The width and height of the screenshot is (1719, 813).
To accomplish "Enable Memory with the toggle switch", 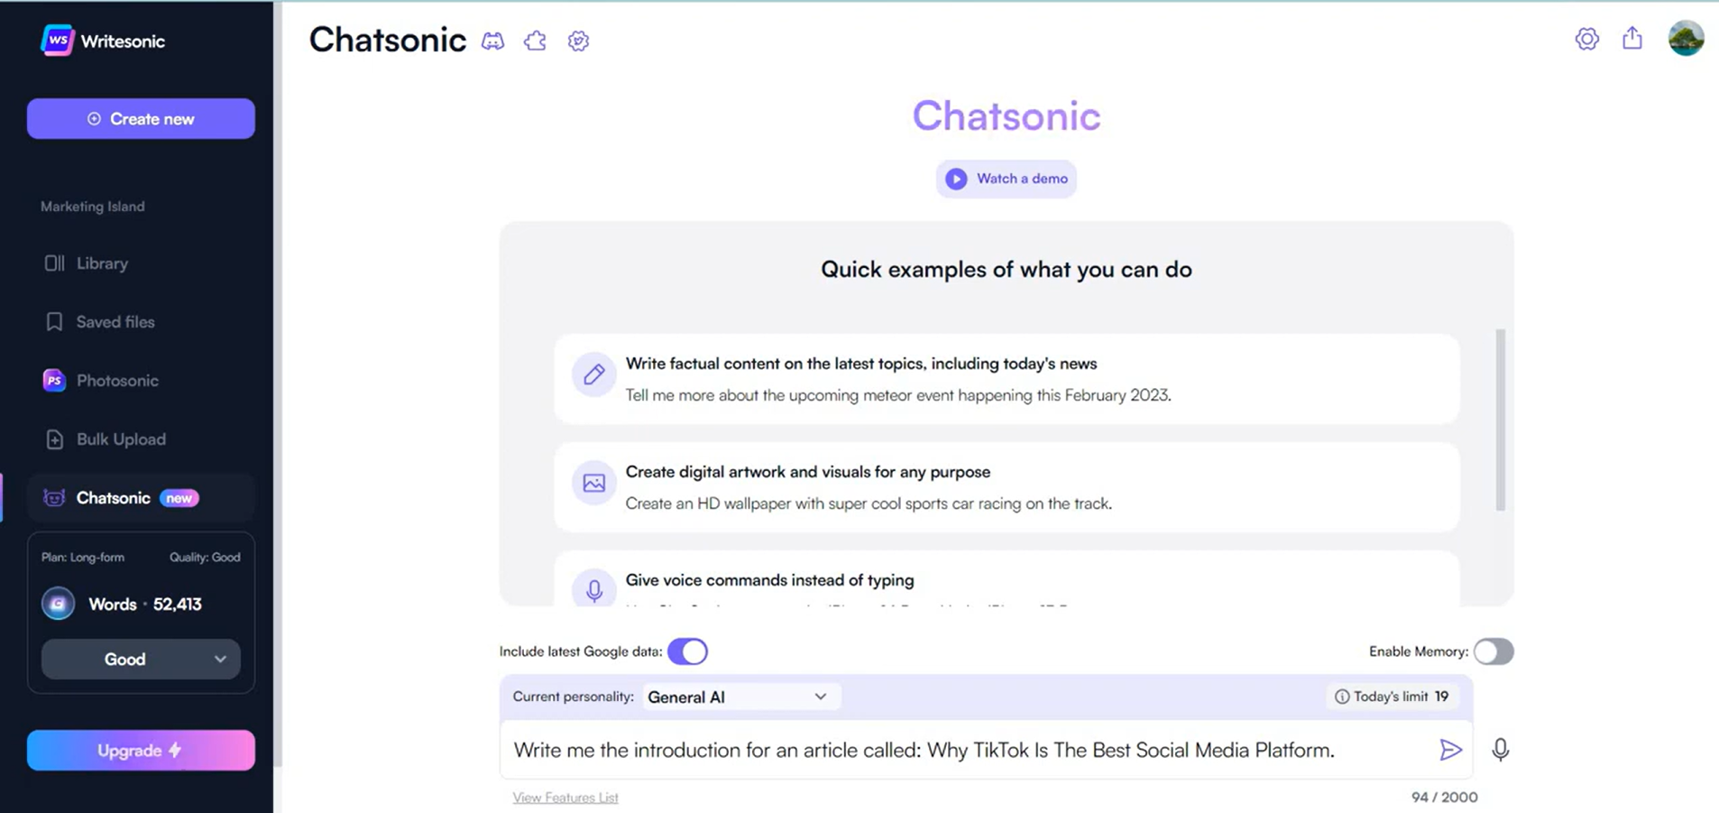I will click(x=1493, y=651).
